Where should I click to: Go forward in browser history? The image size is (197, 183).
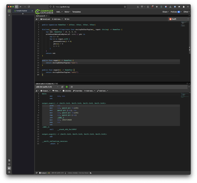pyautogui.click(x=25, y=7)
